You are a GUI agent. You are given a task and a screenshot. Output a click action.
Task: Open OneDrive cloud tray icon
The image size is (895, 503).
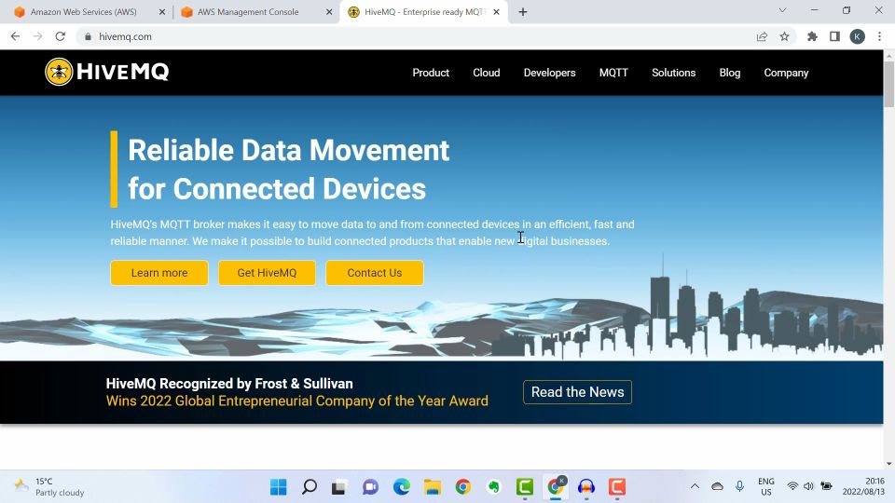tap(718, 486)
